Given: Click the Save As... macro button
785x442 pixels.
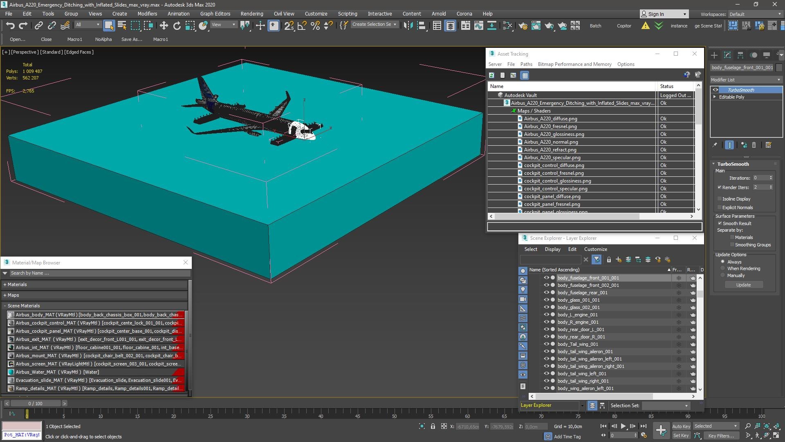Looking at the screenshot, I should tap(132, 39).
